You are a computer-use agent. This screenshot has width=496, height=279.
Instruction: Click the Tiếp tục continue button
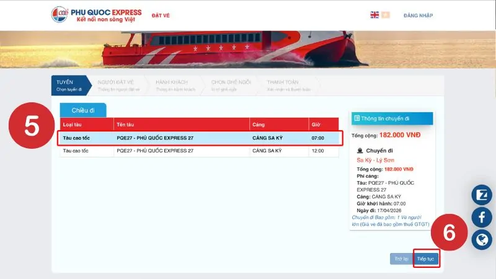426,259
